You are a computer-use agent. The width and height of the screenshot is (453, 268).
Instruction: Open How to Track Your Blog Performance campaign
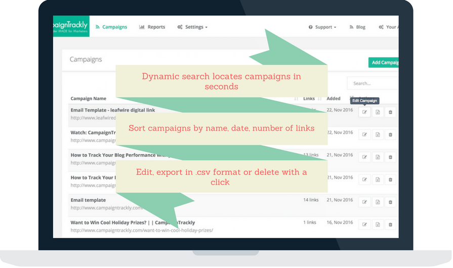pos(121,155)
